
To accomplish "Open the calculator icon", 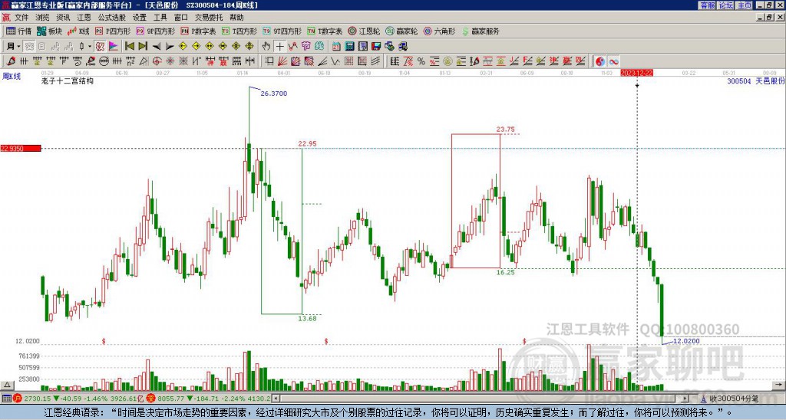I will click(349, 47).
